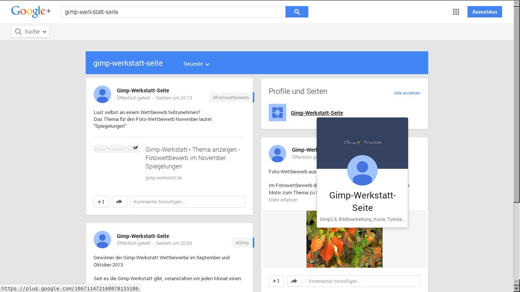Image resolution: width=520 pixels, height=292 pixels.
Task: Open avatar on the Foto-Wettbewerb photo post
Action: [x=278, y=154]
